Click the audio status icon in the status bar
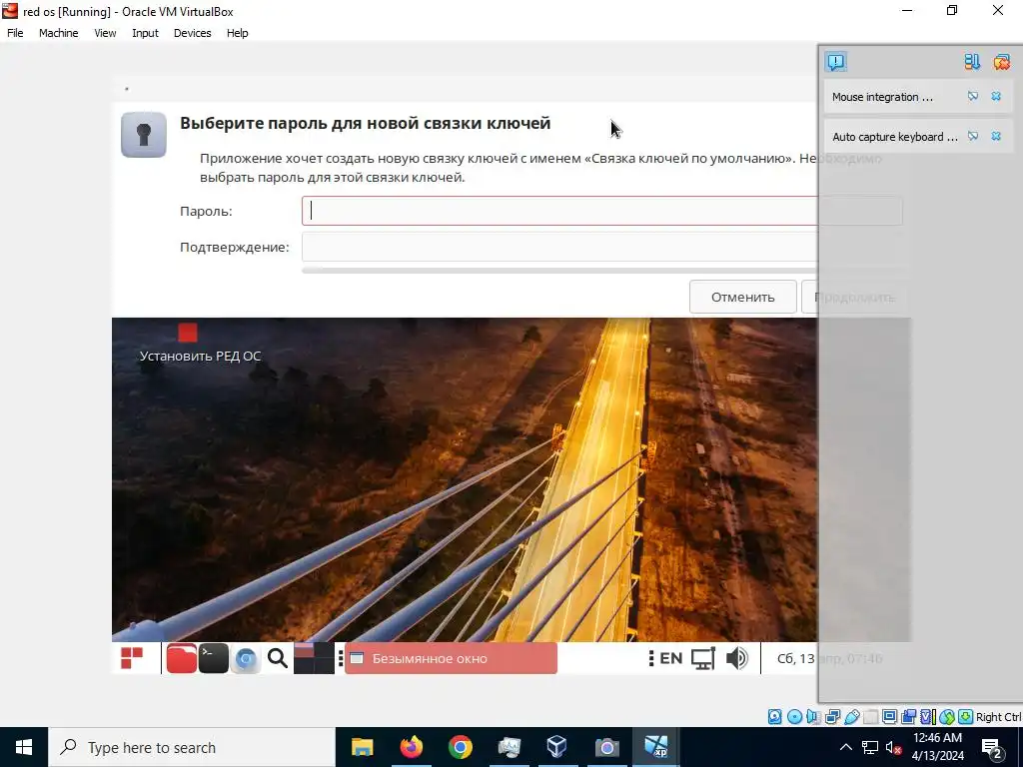Screen dimensions: 1023x767 (x=813, y=717)
